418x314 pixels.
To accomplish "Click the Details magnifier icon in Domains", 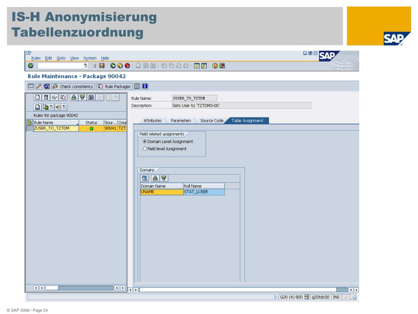I will 145,178.
